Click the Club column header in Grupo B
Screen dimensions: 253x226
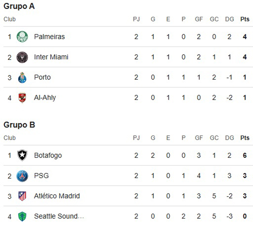10,138
